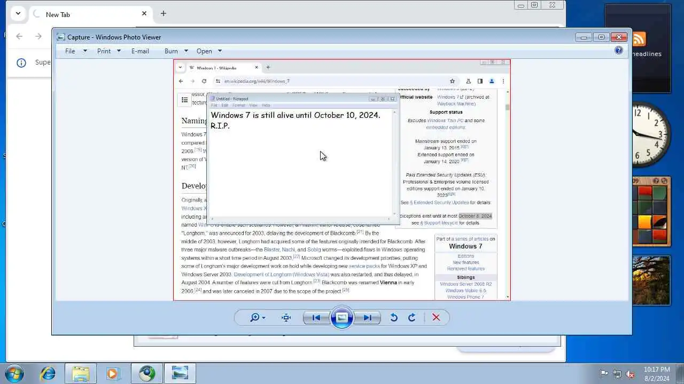This screenshot has width=684, height=384.
Task: Open Action Center flag in tray
Action: tap(604, 374)
